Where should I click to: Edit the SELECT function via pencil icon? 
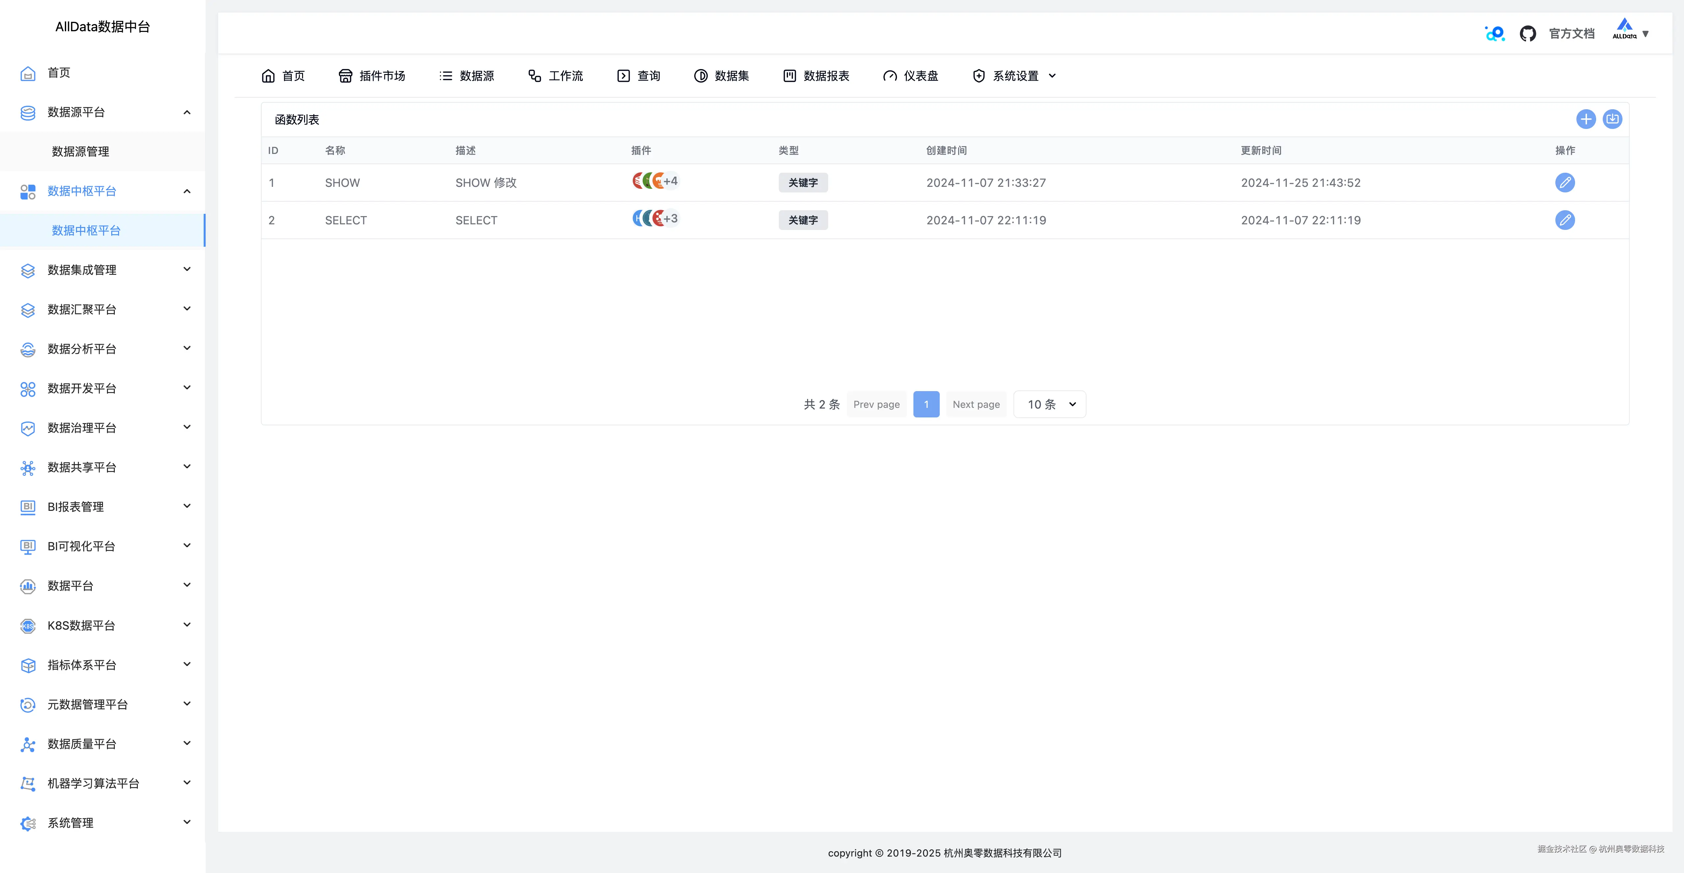(1565, 220)
